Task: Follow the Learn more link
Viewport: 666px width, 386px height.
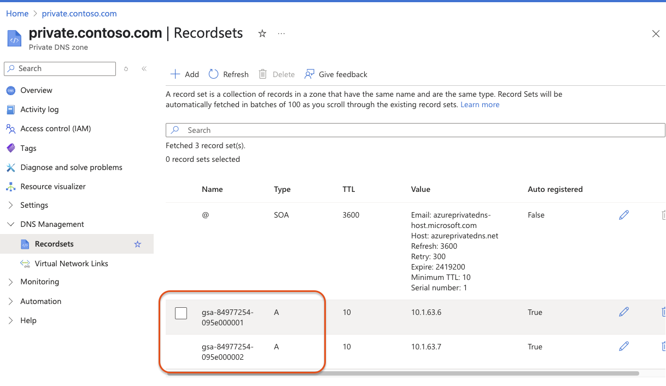Action: click(x=480, y=104)
